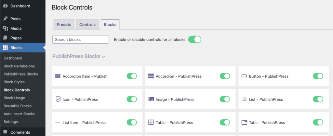The width and height of the screenshot is (333, 136).
Task: Turn off Table - PublishPress toggle
Action: pyautogui.click(x=225, y=122)
